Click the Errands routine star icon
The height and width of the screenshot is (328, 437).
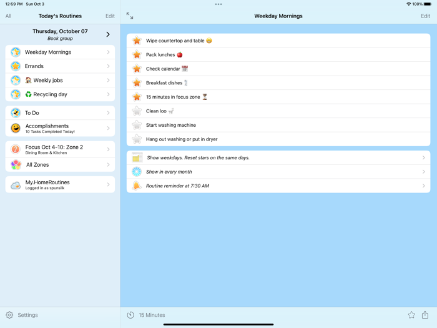pos(16,66)
